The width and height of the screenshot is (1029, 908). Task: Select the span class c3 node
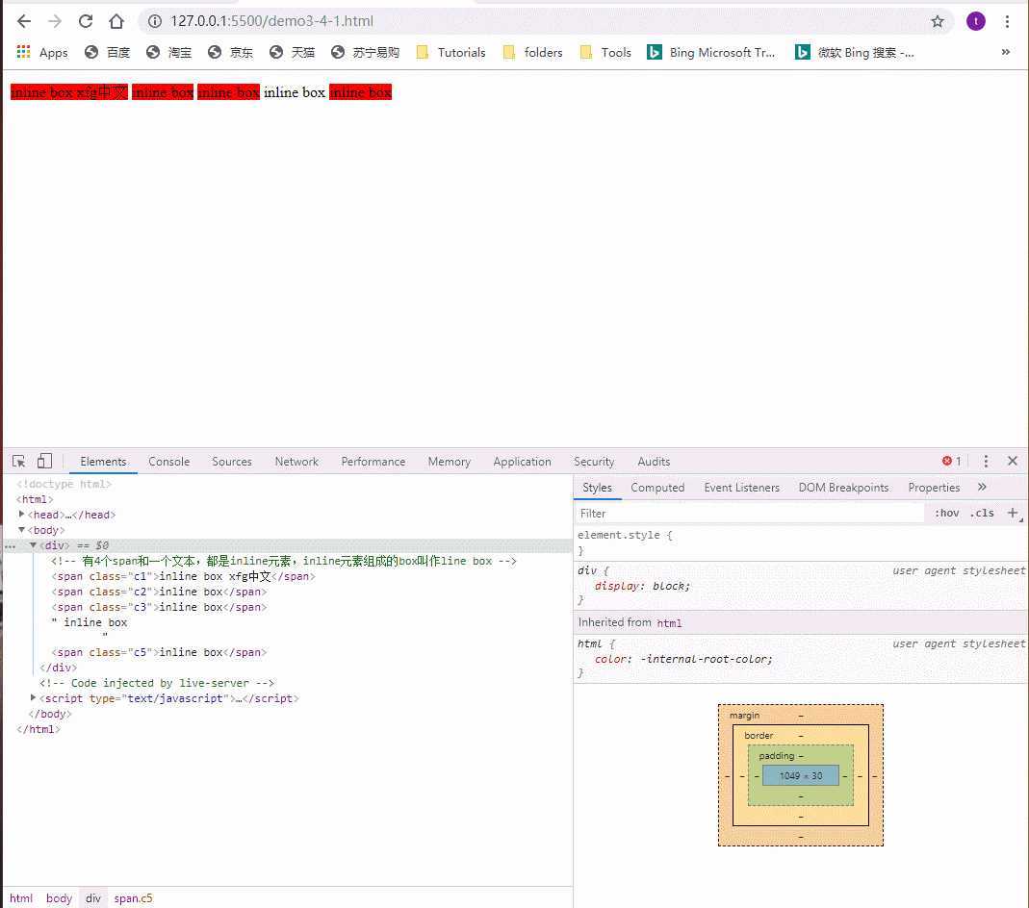pyautogui.click(x=160, y=608)
